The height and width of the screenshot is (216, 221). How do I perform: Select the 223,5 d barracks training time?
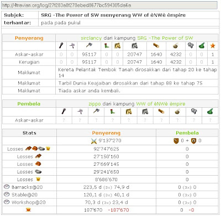(92, 187)
